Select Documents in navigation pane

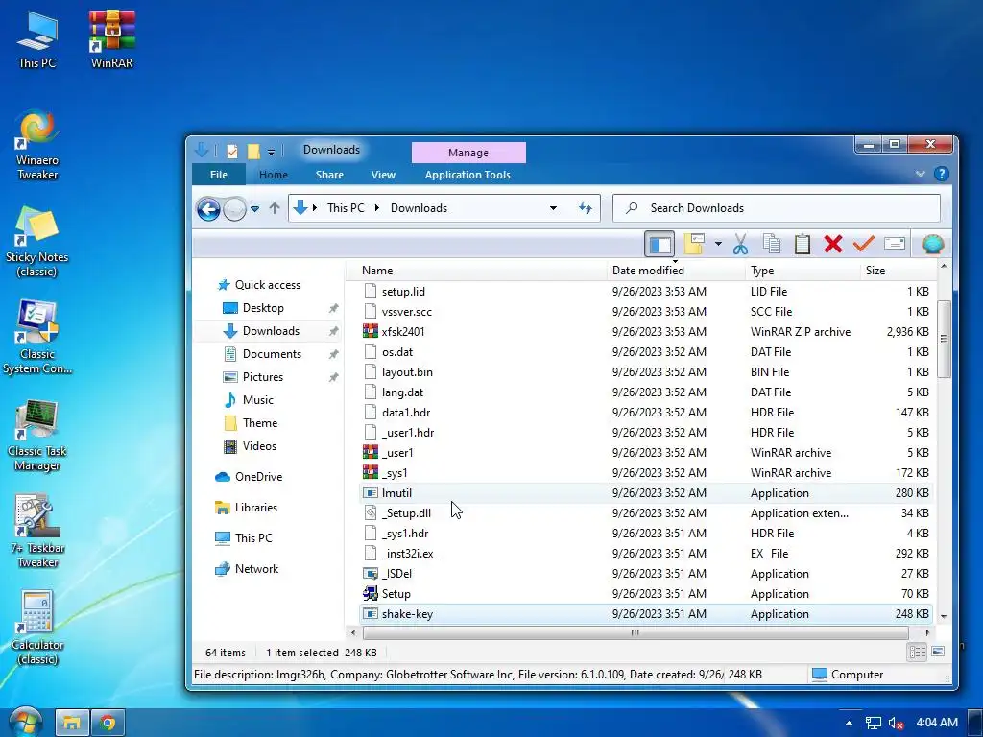click(272, 354)
